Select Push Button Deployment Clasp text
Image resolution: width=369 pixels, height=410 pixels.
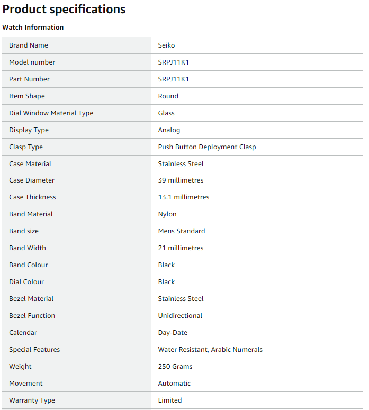pos(207,147)
